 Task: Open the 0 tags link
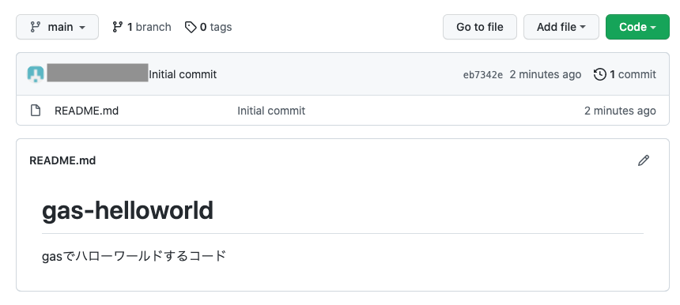tap(208, 27)
